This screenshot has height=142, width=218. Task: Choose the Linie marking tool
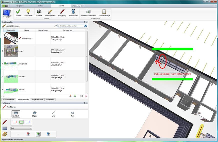click(x=53, y=114)
